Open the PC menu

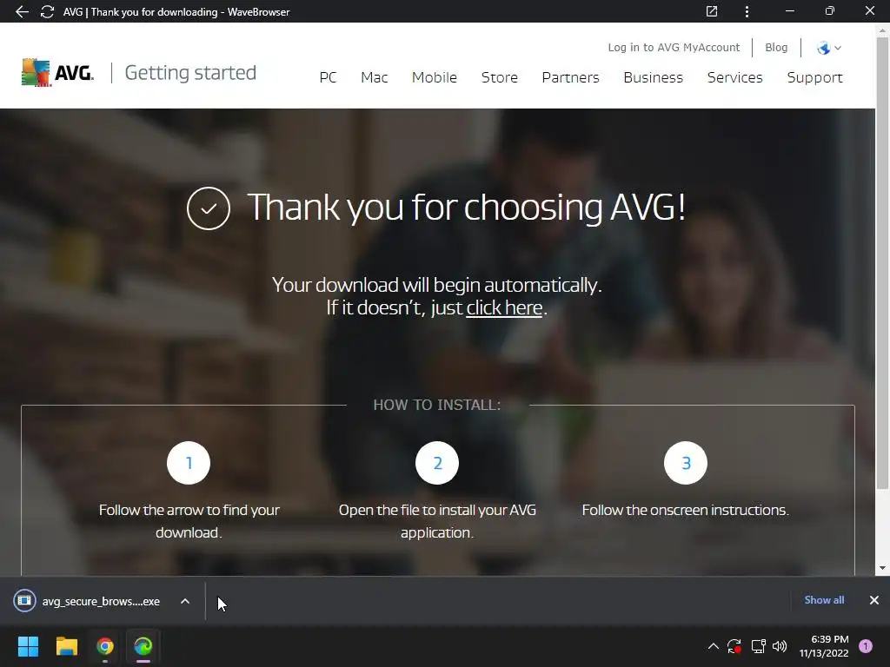coord(328,77)
